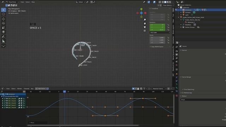226x127 pixels.
Task: Expand Vertex Groups entry in the outliner
Action: [181, 27]
